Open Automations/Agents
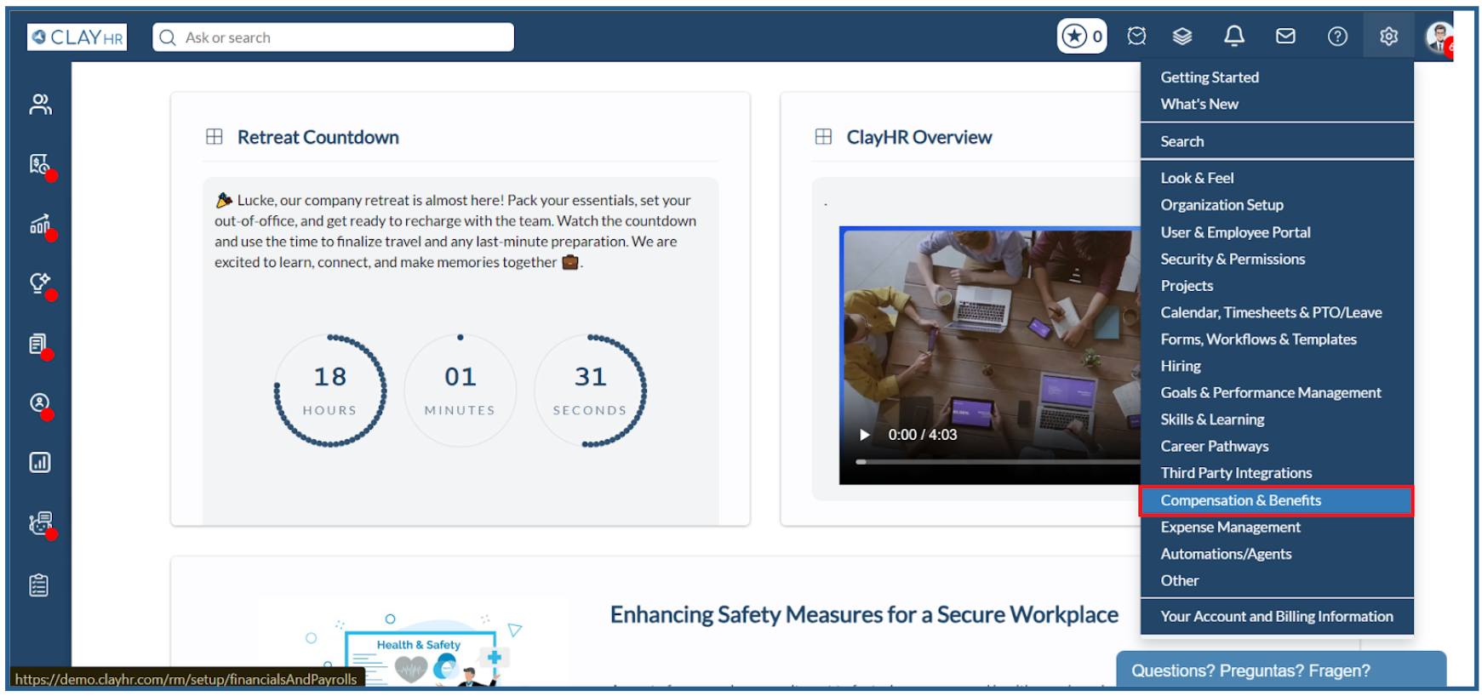Image resolution: width=1482 pixels, height=696 pixels. pos(1226,554)
